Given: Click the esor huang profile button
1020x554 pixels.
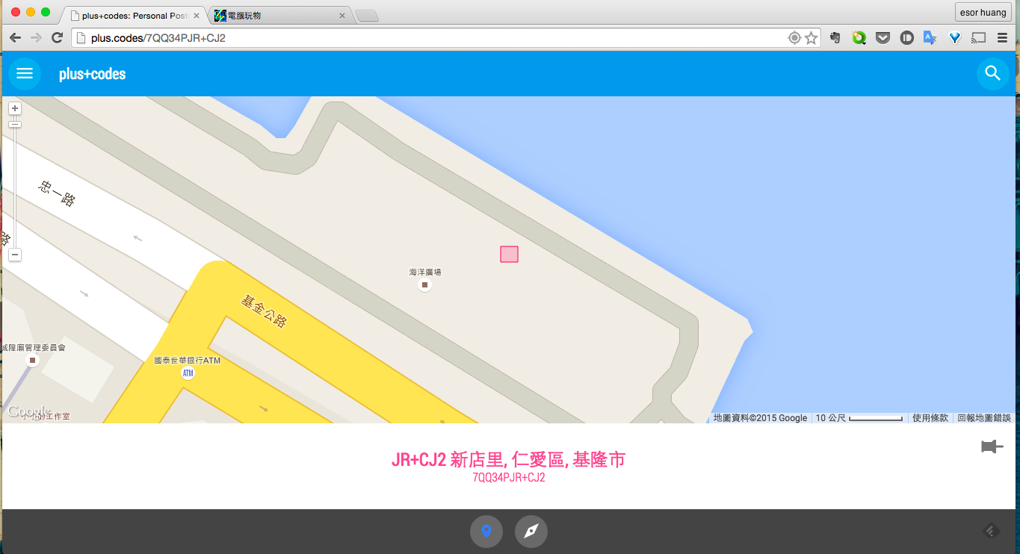Looking at the screenshot, I should [x=983, y=12].
